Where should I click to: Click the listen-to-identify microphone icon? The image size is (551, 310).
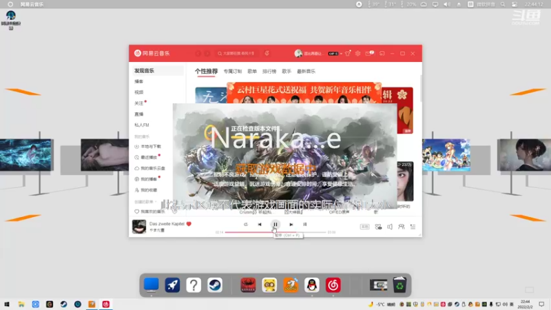(267, 54)
